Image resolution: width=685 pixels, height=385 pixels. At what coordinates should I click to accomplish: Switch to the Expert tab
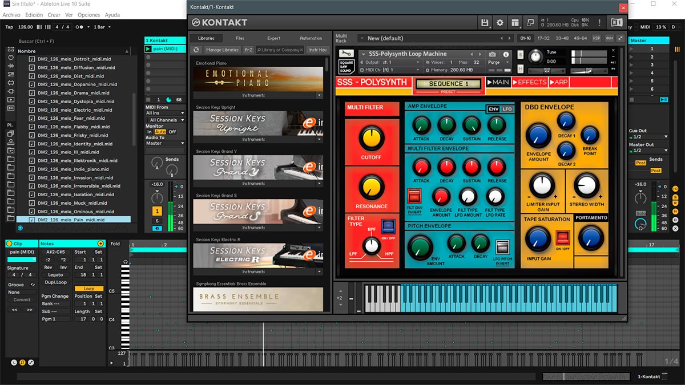click(274, 38)
